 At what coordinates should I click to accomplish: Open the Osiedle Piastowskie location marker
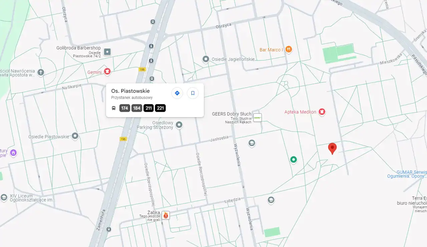[75, 136]
